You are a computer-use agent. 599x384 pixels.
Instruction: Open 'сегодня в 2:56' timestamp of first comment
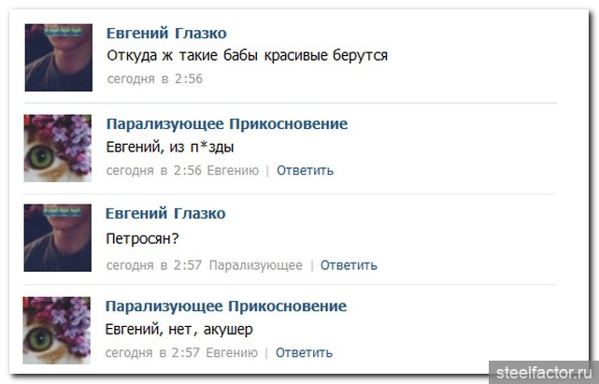[x=154, y=78]
